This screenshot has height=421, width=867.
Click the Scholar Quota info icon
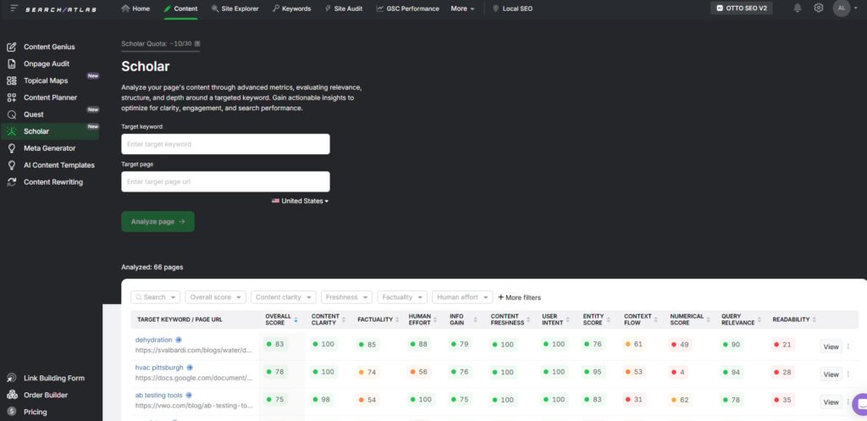(197, 44)
